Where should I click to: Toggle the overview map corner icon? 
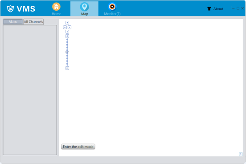point(241,154)
